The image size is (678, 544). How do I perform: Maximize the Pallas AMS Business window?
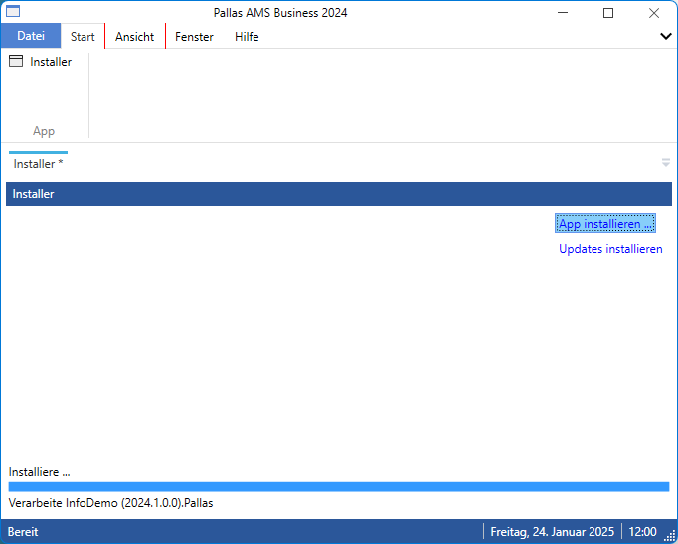coord(608,13)
